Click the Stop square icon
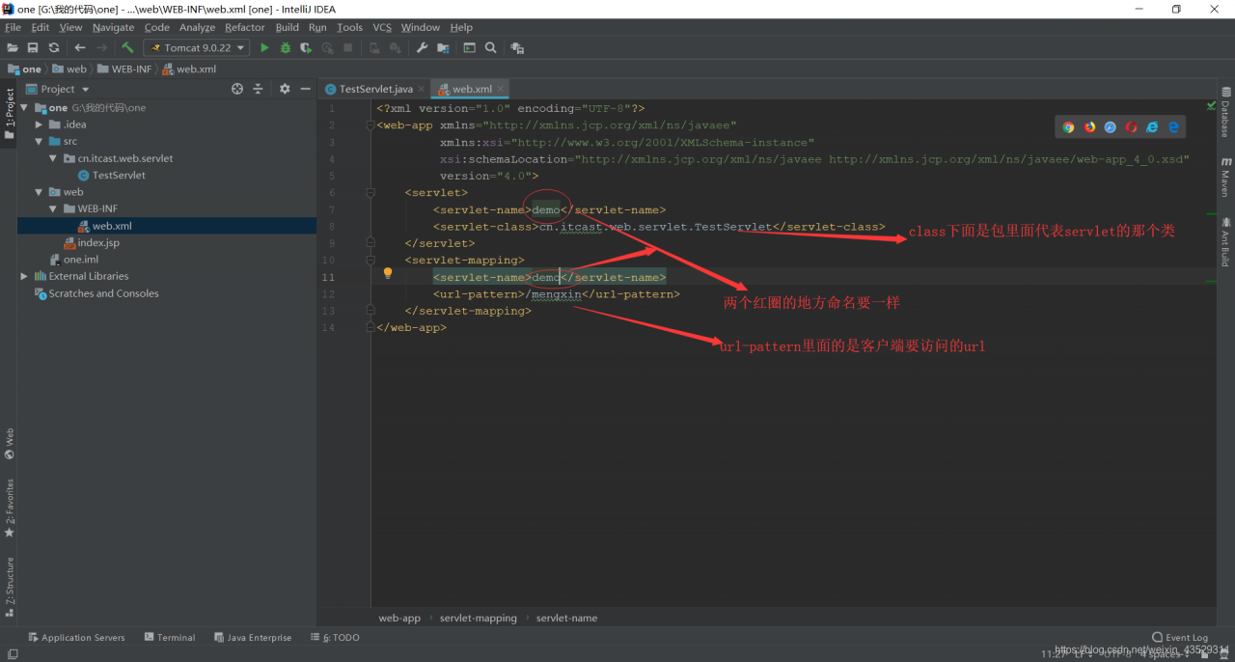 347,47
